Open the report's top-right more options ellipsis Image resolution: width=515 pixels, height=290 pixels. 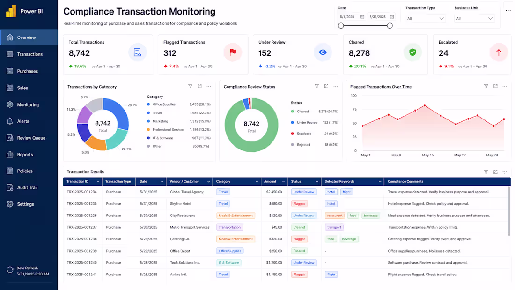[508, 10]
